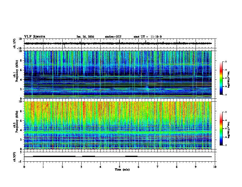Click the log(PSD) label beside ch.2 colorbar
242x187 pixels.
(x=229, y=130)
